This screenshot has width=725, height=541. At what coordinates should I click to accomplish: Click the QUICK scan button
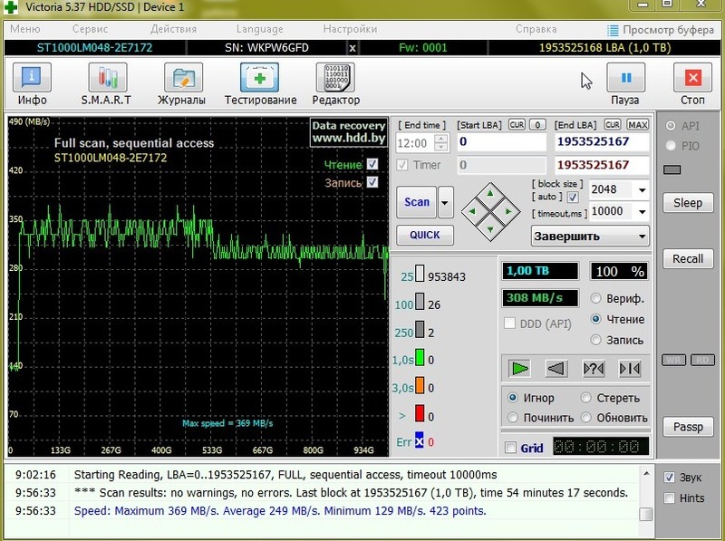[x=424, y=235]
